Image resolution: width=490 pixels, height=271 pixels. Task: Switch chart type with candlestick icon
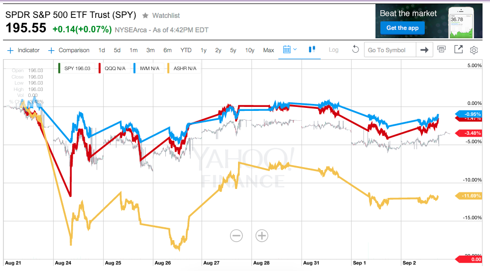tap(312, 49)
